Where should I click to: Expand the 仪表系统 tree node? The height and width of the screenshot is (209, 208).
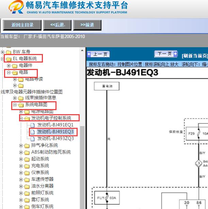[x=21, y=173]
